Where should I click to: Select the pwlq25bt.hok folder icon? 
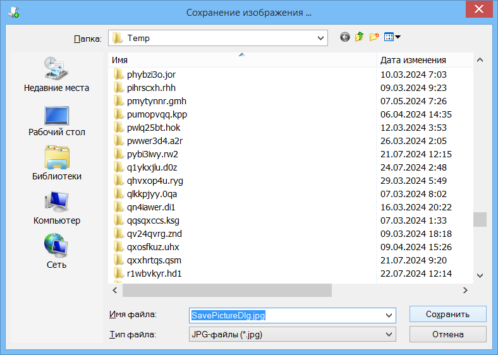pyautogui.click(x=118, y=128)
